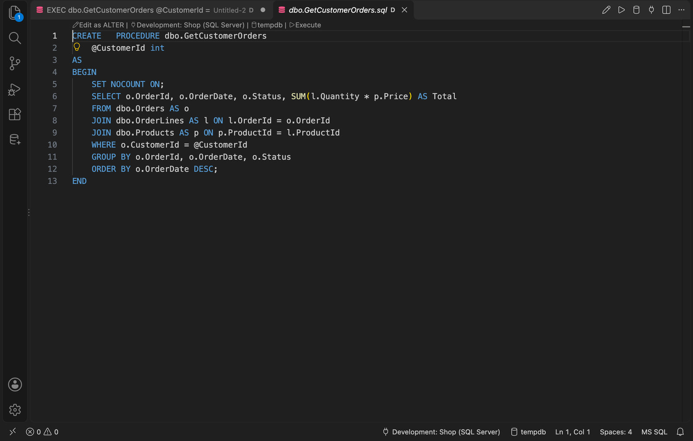Open the Manage gear menu
The image size is (693, 441).
click(15, 410)
